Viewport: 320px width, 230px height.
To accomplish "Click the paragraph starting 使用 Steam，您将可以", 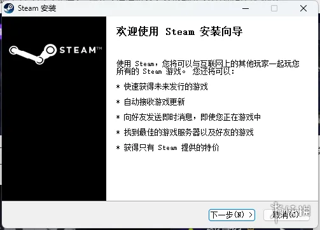I will pos(208,67).
